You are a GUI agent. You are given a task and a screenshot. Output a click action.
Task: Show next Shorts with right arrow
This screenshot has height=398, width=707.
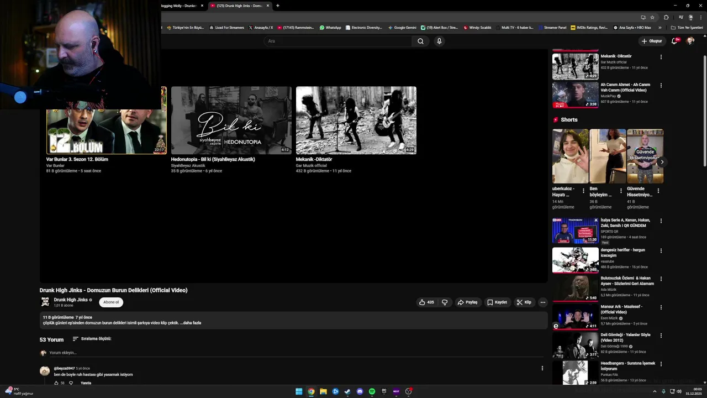[662, 162]
